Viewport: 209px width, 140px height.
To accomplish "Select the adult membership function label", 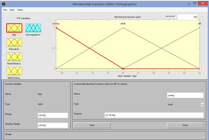I will [123, 24].
